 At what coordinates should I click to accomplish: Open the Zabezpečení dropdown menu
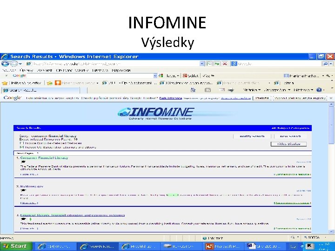(x=277, y=90)
